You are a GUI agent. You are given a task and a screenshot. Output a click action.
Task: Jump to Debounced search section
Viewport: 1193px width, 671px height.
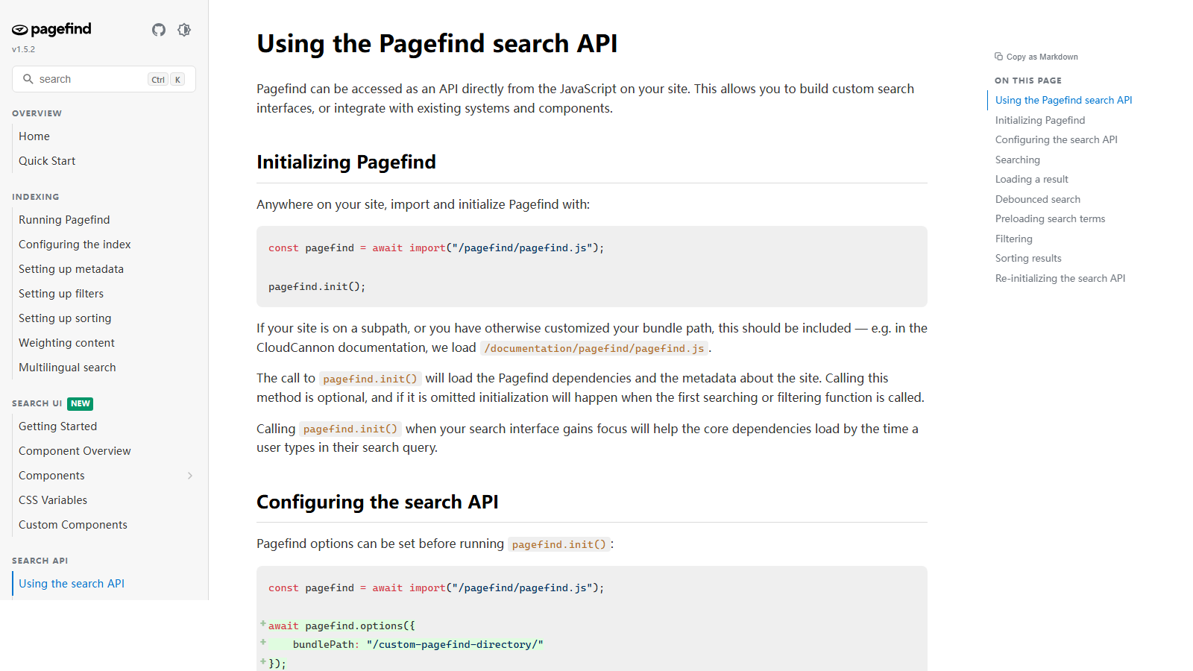[x=1037, y=199]
